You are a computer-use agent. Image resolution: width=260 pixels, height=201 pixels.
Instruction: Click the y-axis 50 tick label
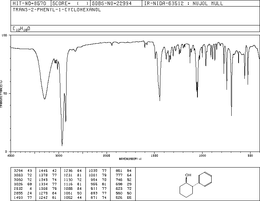point(5,93)
